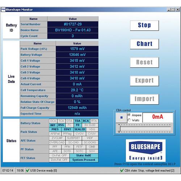The width and height of the screenshot is (181, 181).
Task: Click the OTA battery status flag
Action: [69, 121]
